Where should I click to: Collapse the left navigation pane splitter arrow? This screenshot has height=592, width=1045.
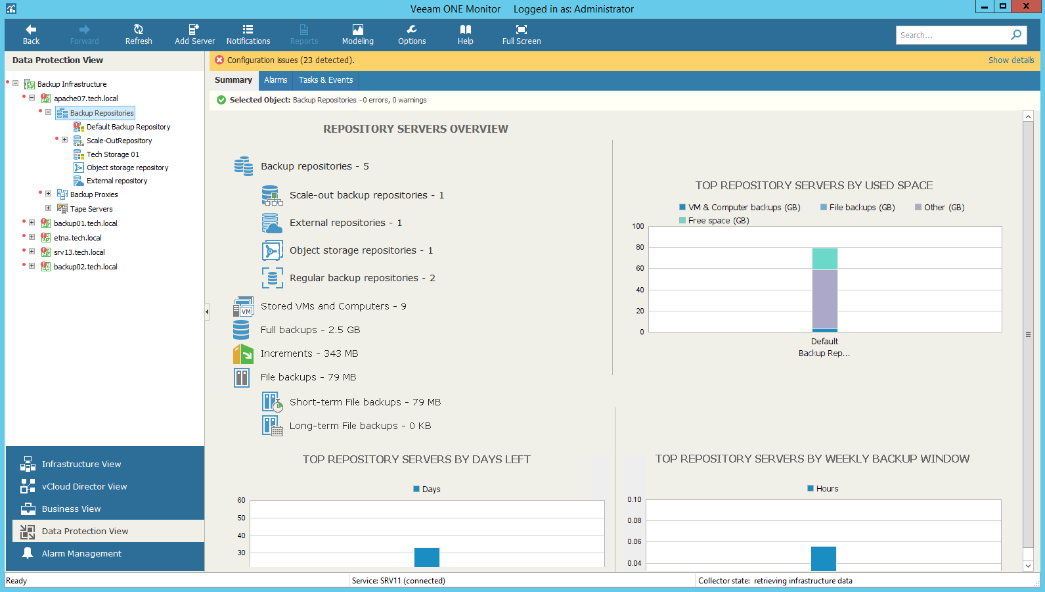207,311
